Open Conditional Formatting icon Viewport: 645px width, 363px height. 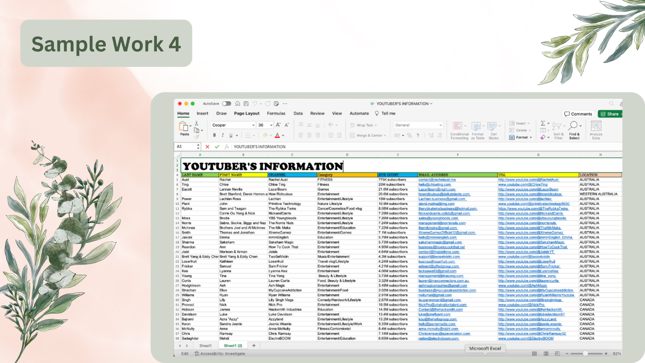tap(458, 126)
